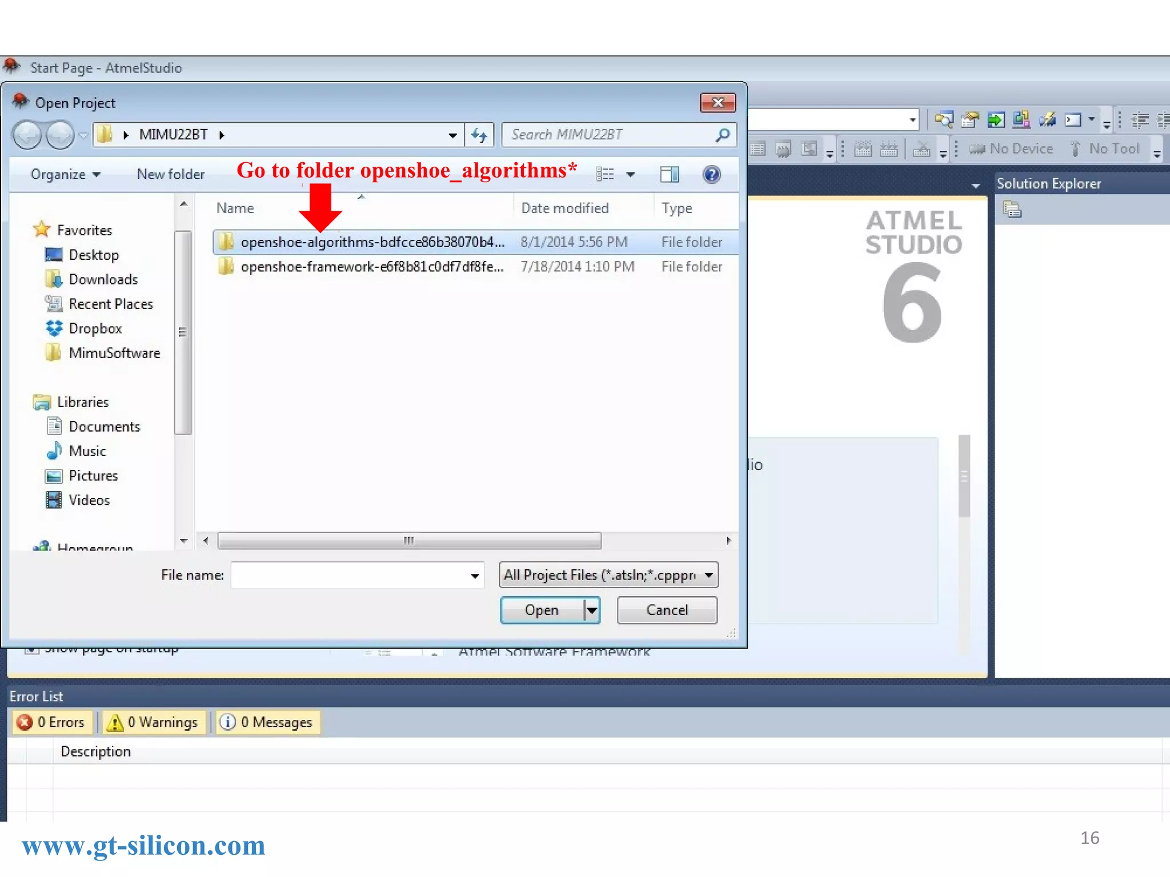
Task: Select the Desktop favorite
Action: [94, 255]
